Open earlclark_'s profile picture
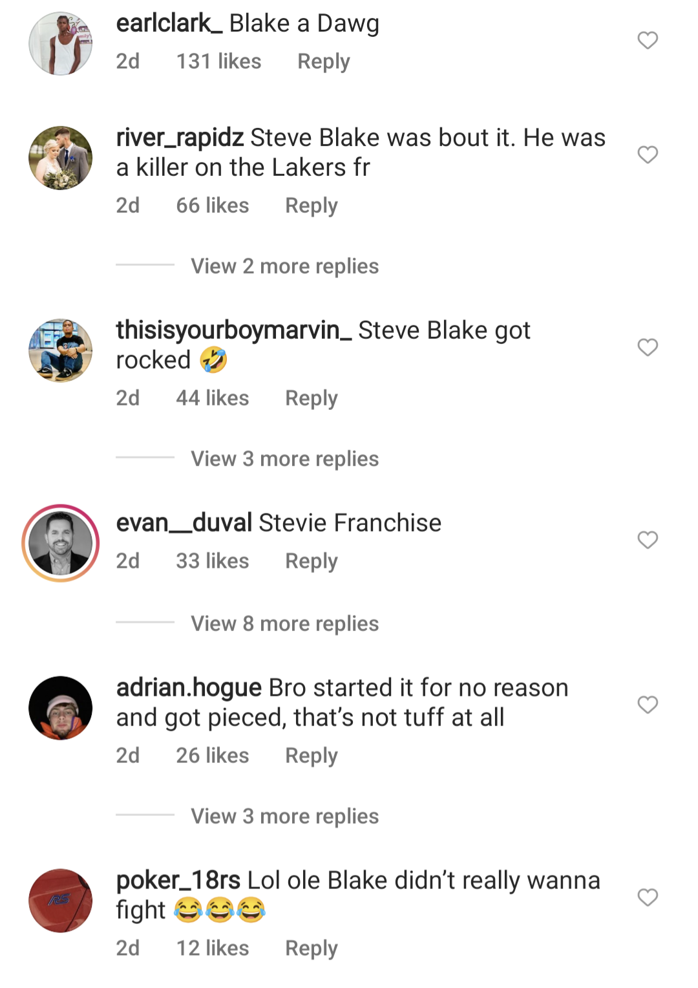Image resolution: width=698 pixels, height=988 pixels. tap(60, 40)
